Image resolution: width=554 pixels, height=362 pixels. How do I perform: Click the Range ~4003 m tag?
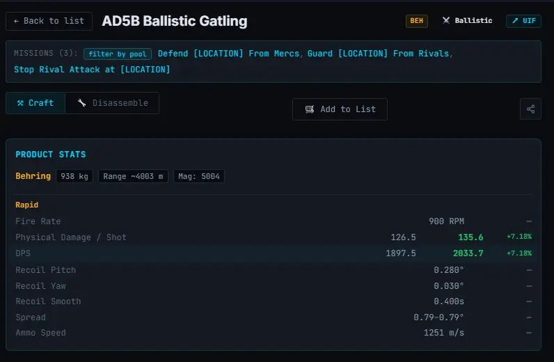pyautogui.click(x=133, y=176)
